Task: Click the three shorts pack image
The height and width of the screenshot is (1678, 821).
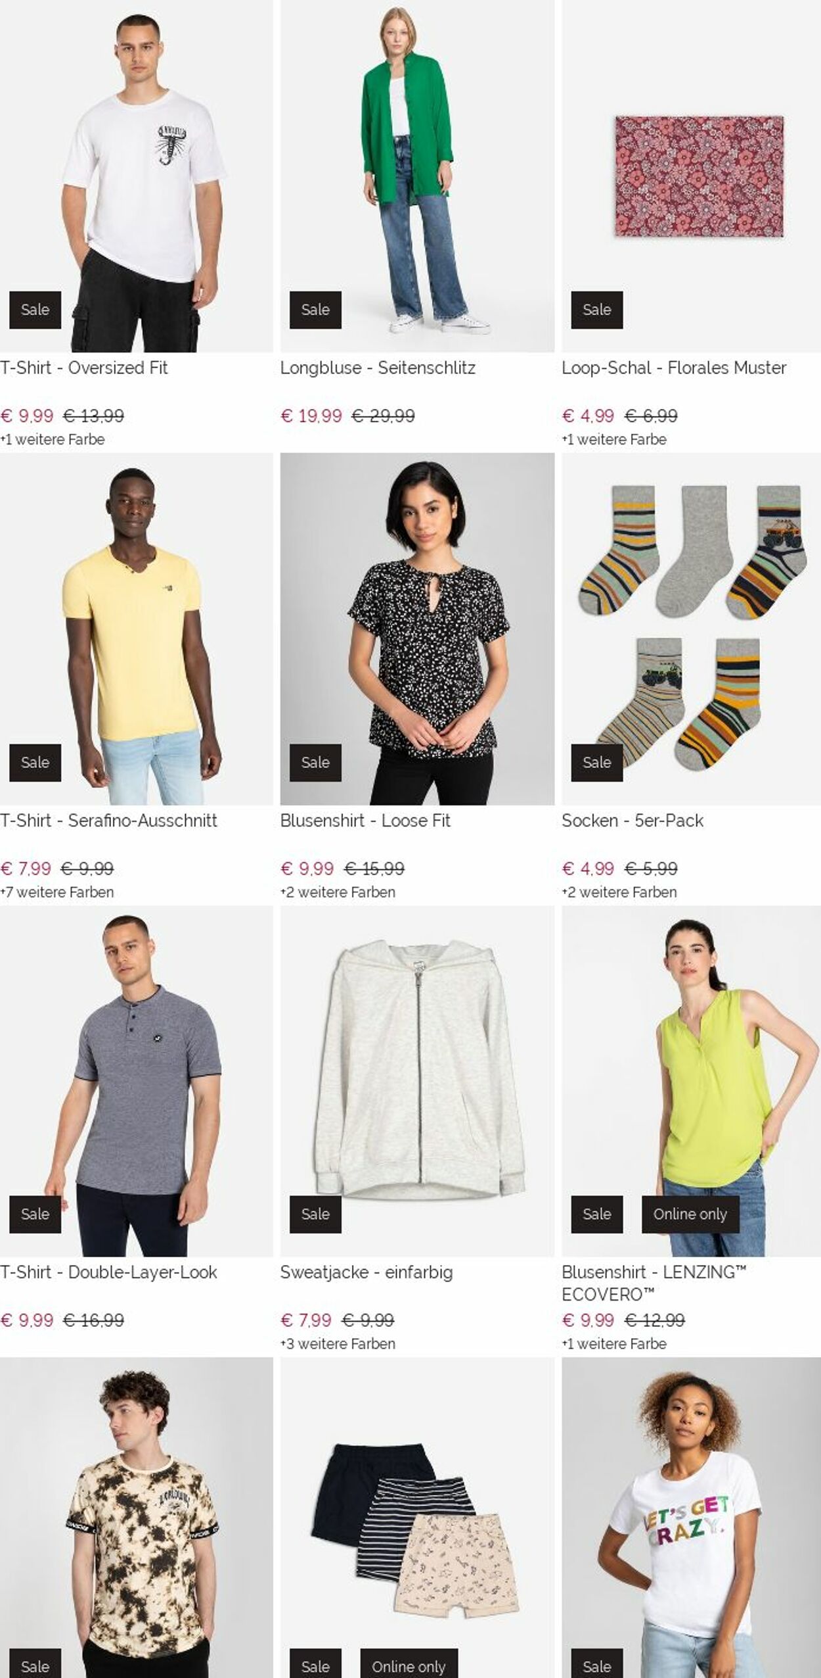Action: (417, 1518)
